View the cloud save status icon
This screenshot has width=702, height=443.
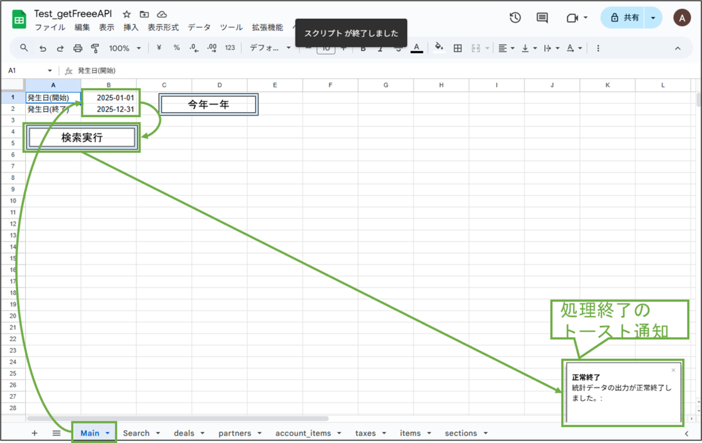tap(162, 14)
